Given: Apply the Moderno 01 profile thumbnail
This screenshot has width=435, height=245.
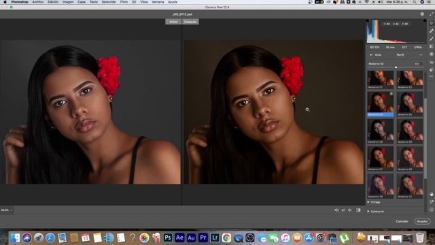Looking at the screenshot, I should coord(381,80).
